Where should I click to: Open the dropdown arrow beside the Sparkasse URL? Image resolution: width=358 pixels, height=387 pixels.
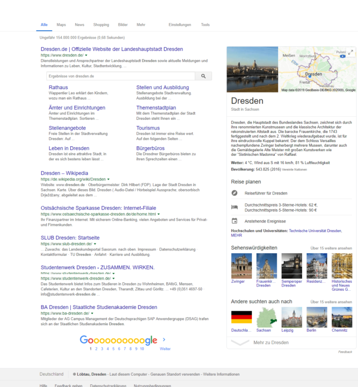(x=159, y=214)
